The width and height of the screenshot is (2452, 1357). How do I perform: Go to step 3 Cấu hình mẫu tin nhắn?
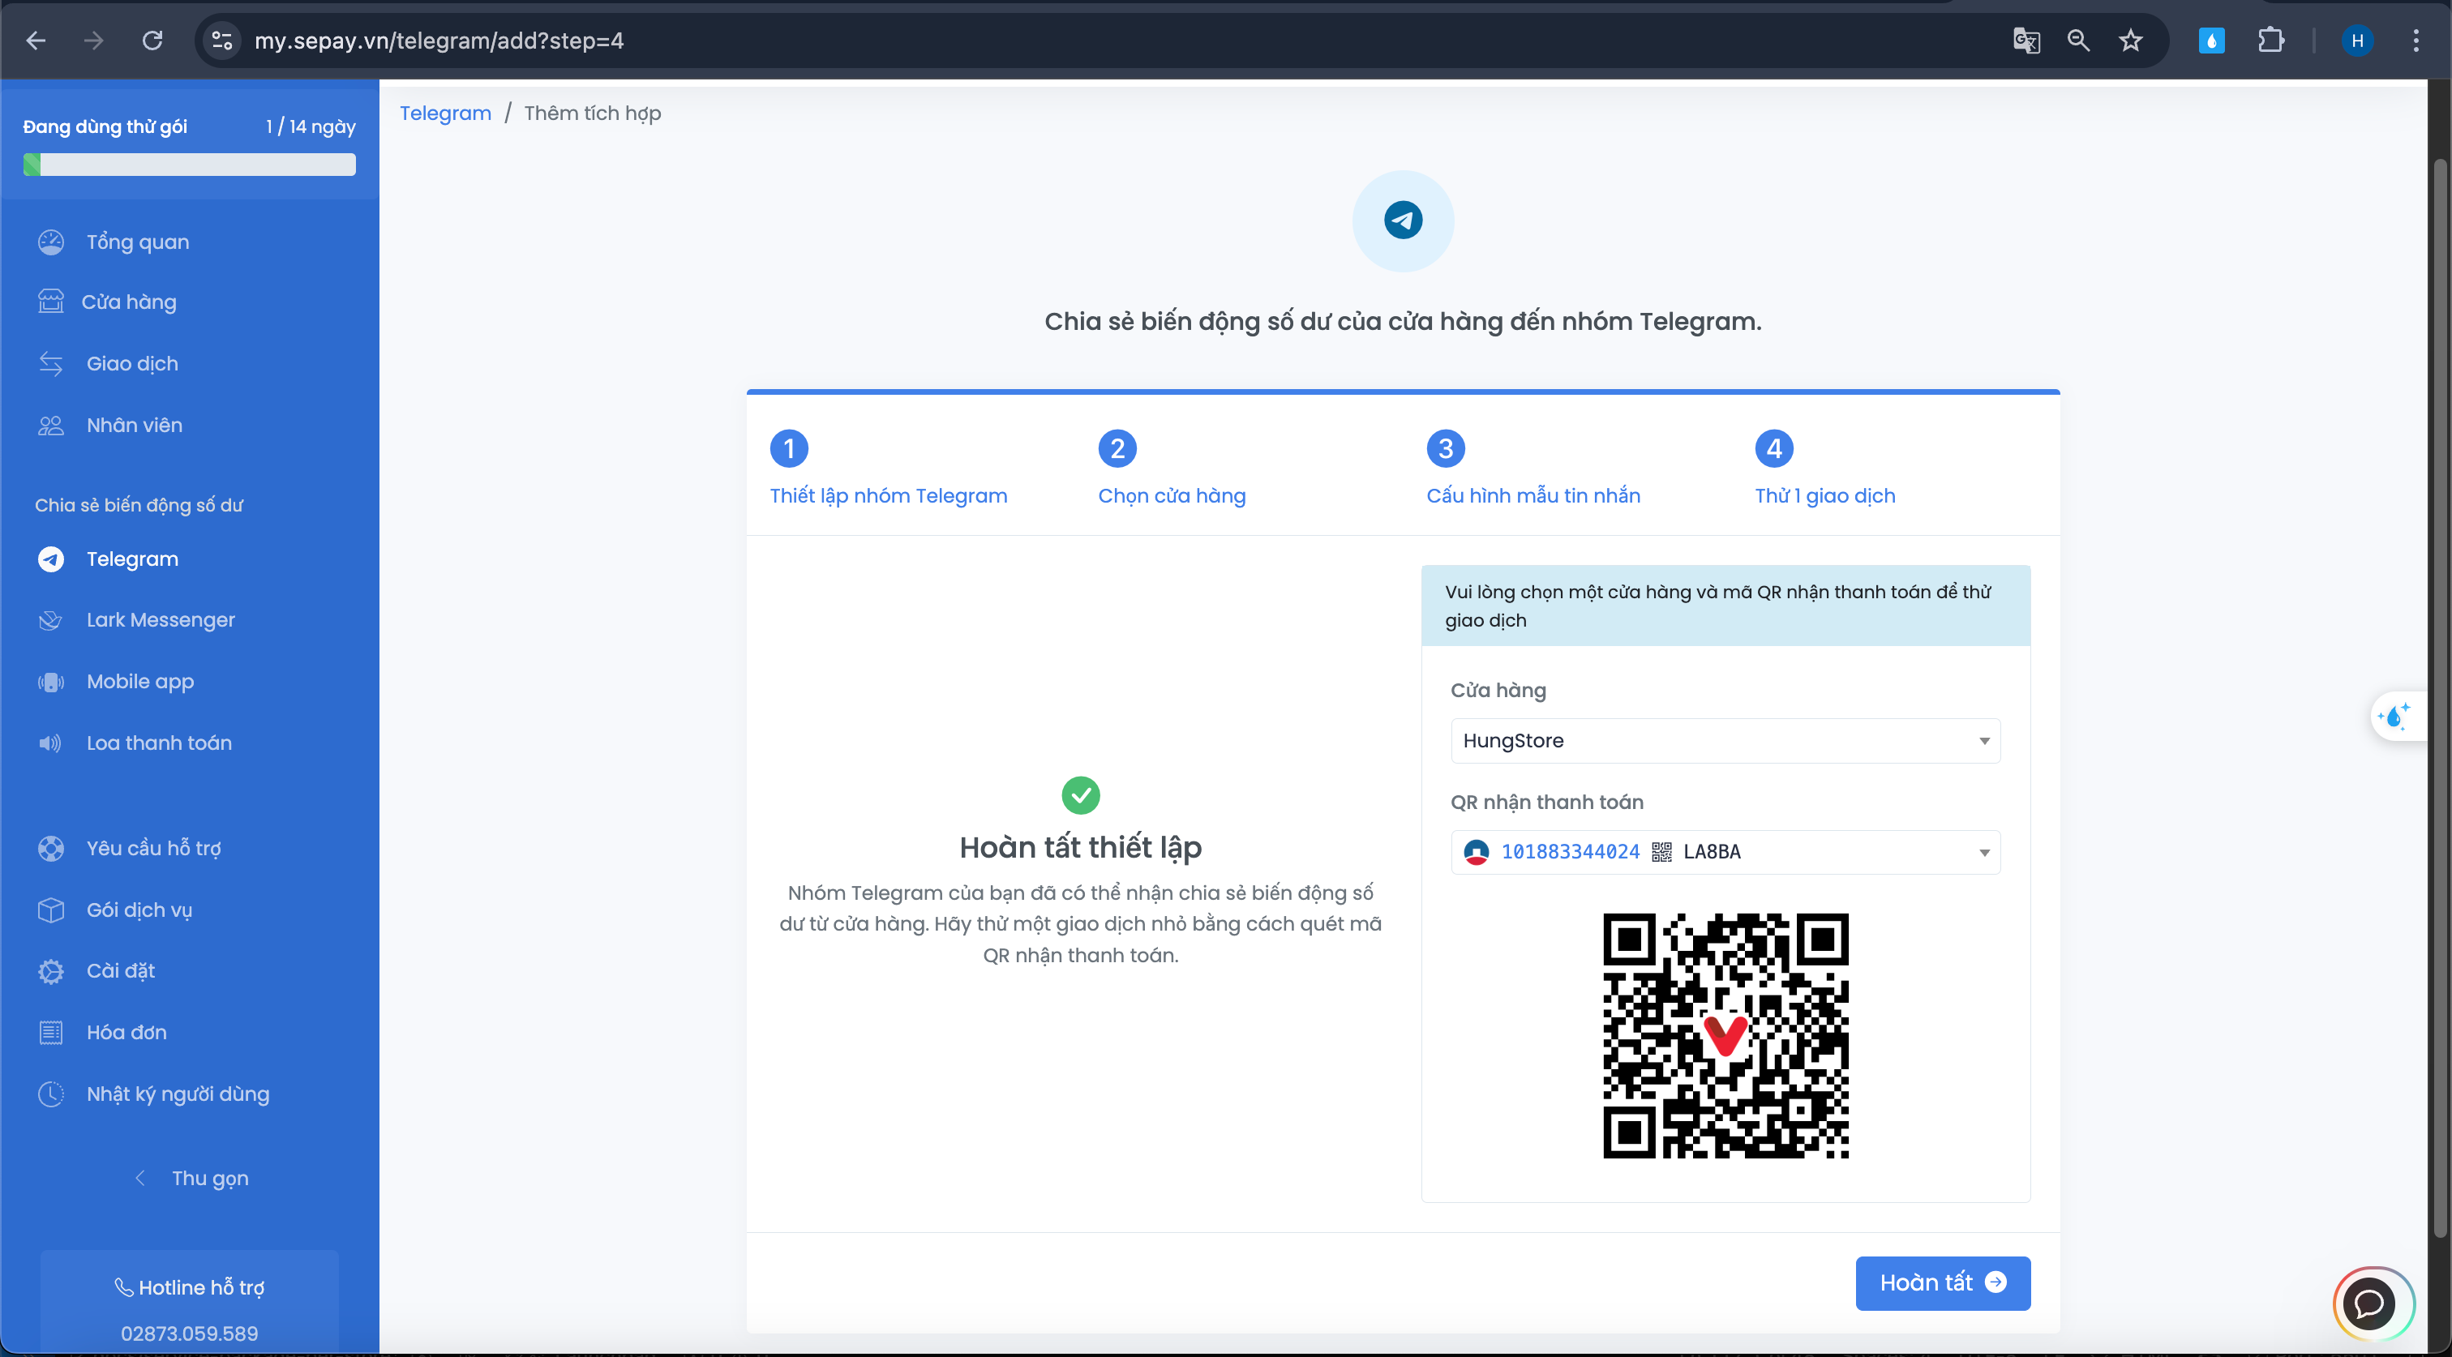pos(1533,469)
